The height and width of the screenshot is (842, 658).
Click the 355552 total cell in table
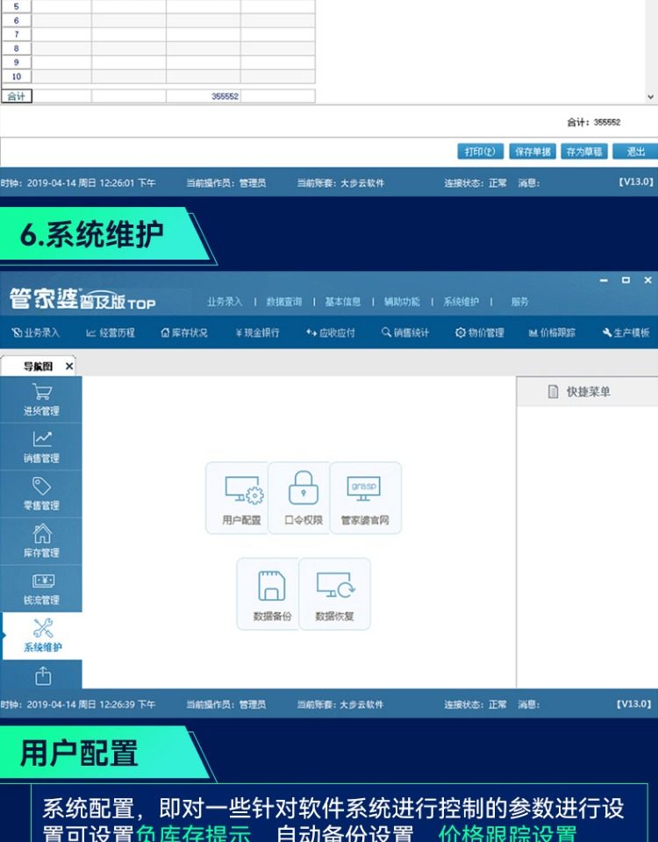click(203, 96)
